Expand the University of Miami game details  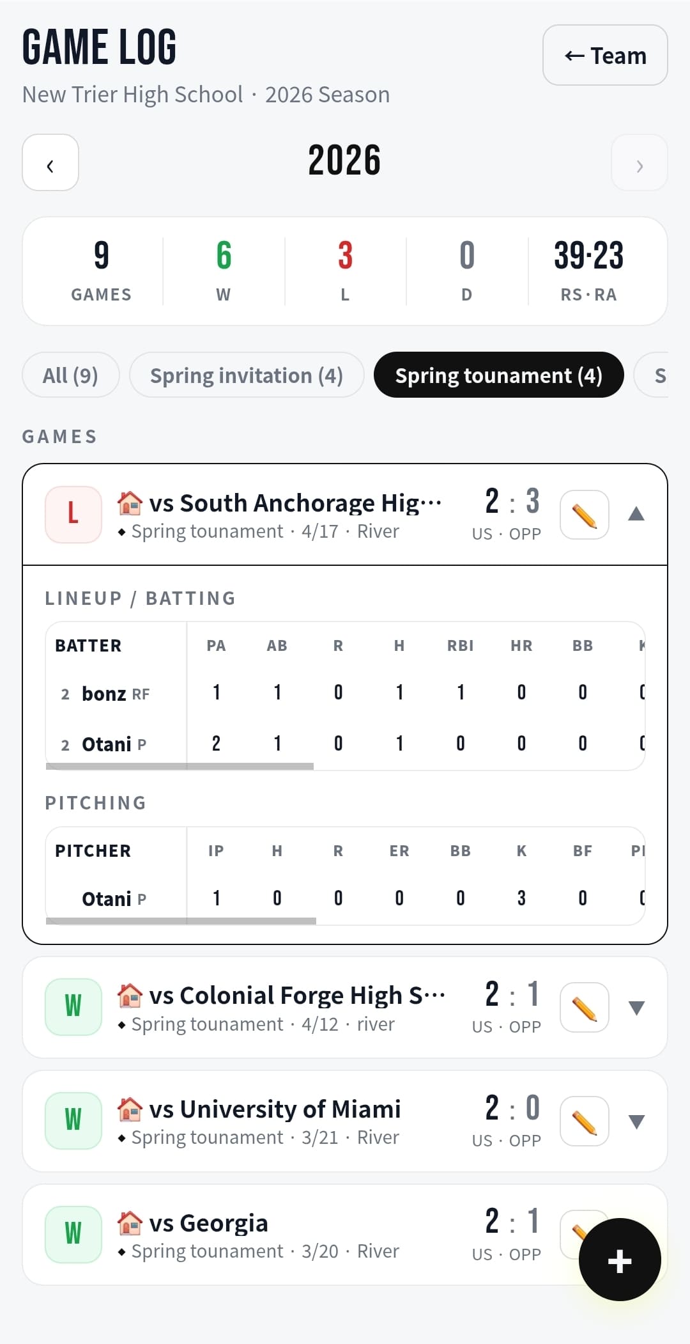(636, 1121)
